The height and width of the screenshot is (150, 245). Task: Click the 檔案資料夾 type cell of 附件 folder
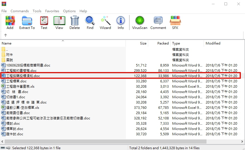[x=181, y=55]
